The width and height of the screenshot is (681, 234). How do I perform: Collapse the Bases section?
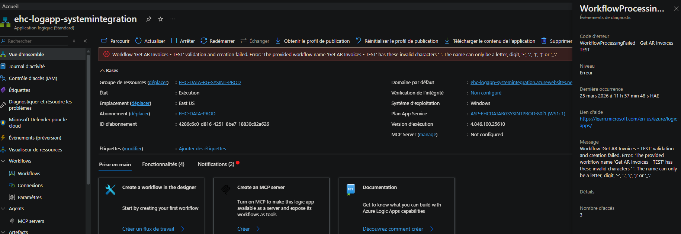(109, 70)
